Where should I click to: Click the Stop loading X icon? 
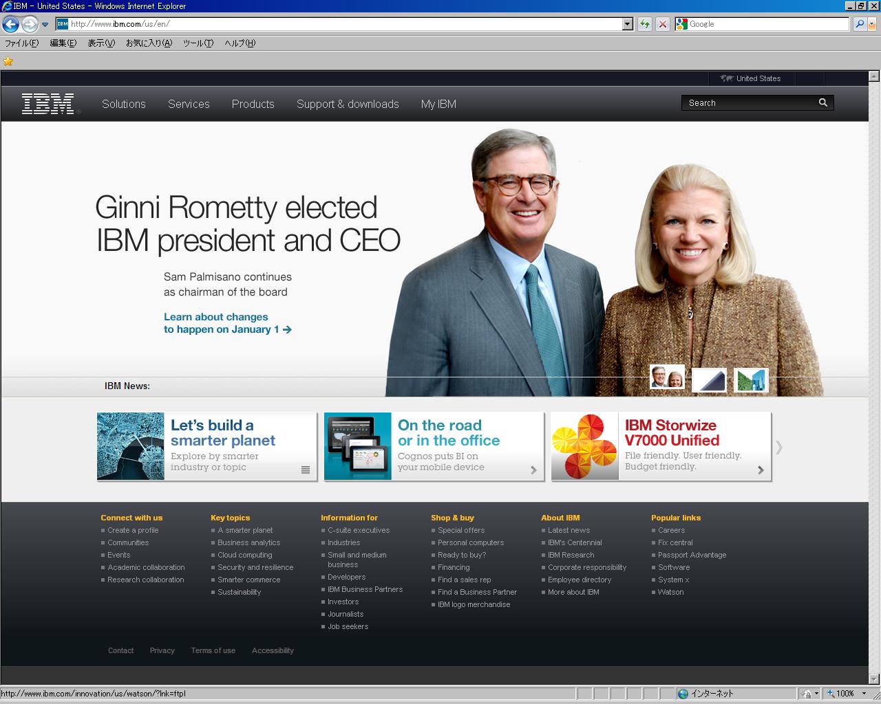click(x=662, y=24)
